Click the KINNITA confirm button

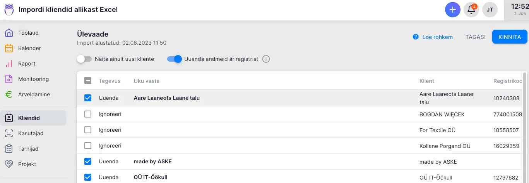point(509,37)
